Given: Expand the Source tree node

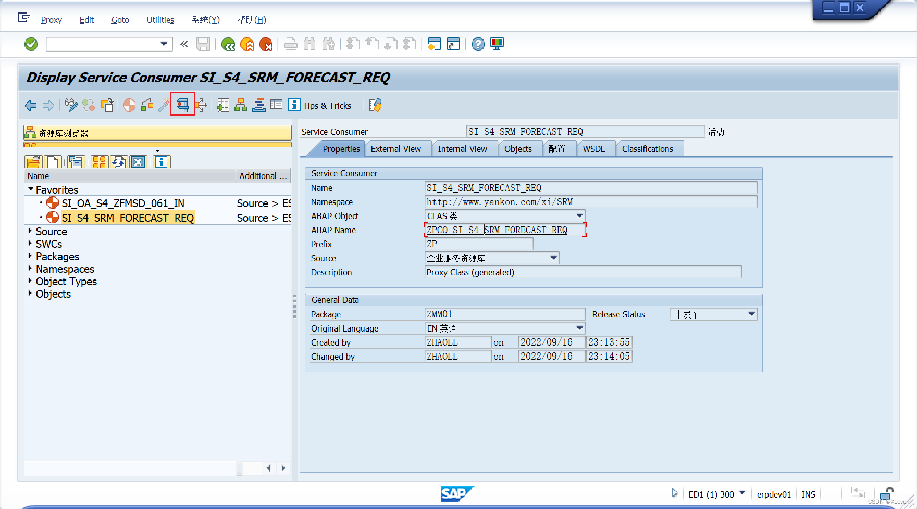Looking at the screenshot, I should (x=30, y=231).
